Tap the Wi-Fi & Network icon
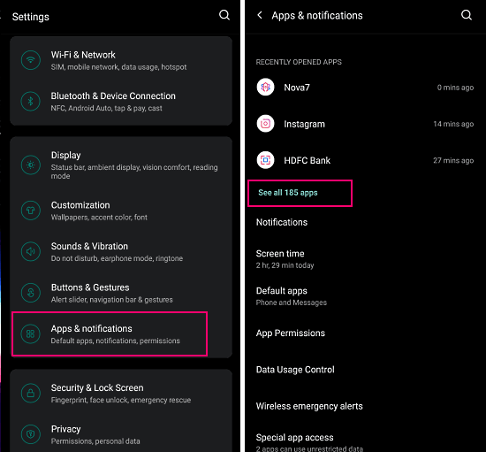The image size is (486, 452). tap(30, 60)
